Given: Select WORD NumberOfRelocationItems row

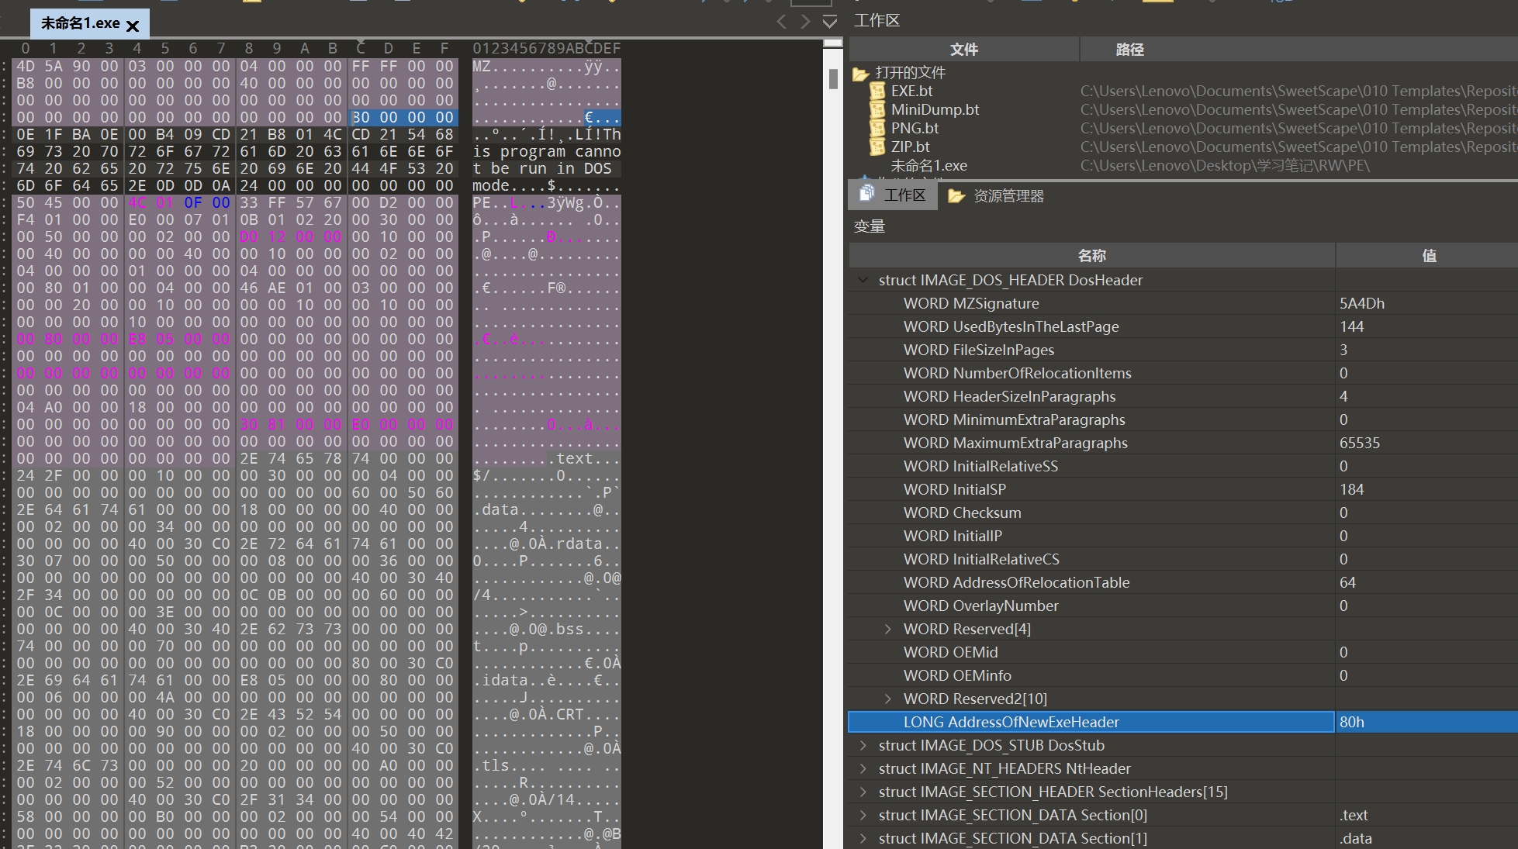Looking at the screenshot, I should 1183,373.
